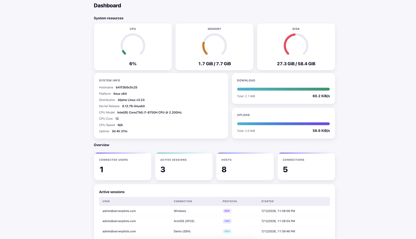The height and width of the screenshot is (239, 416).
Task: Click the 1.7 GiB / 7.7 GiB memory reading
Action: (214, 64)
